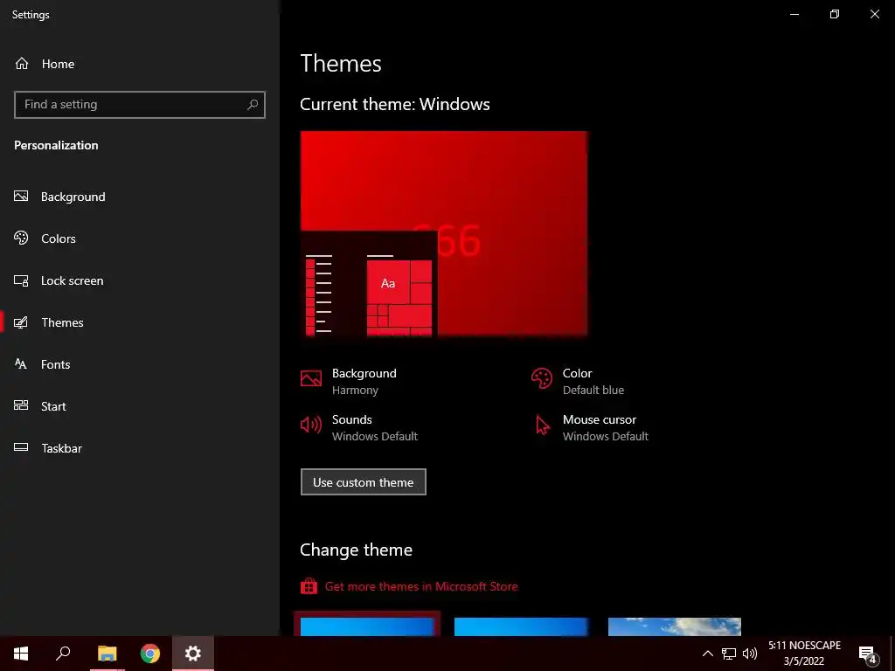
Task: Open the Windows Start menu
Action: (21, 654)
